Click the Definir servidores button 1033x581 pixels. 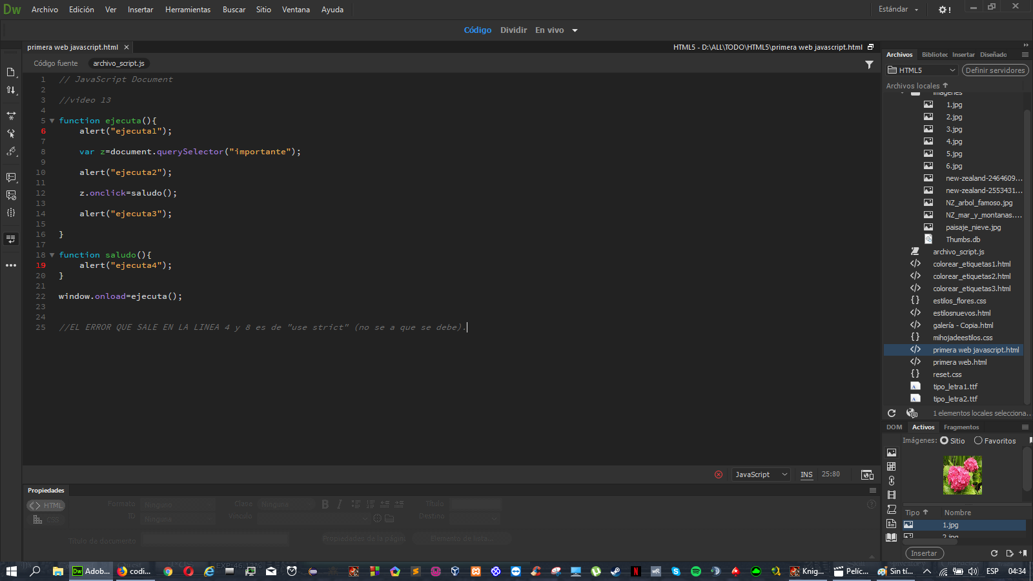[x=995, y=70]
